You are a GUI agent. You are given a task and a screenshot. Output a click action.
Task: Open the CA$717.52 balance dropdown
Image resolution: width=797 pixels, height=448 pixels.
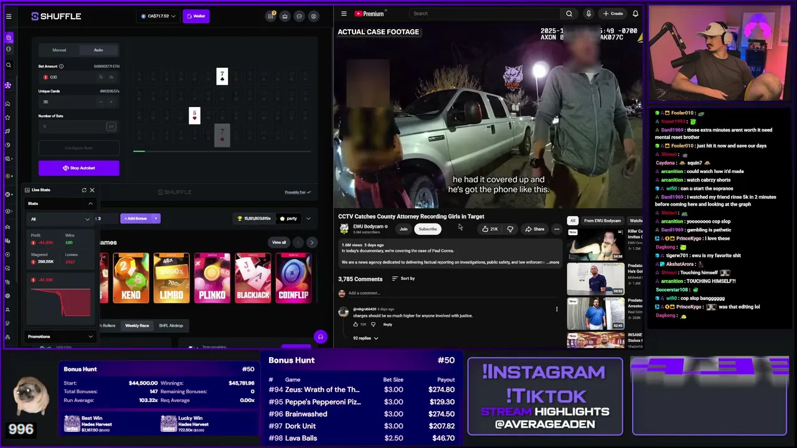tap(158, 16)
